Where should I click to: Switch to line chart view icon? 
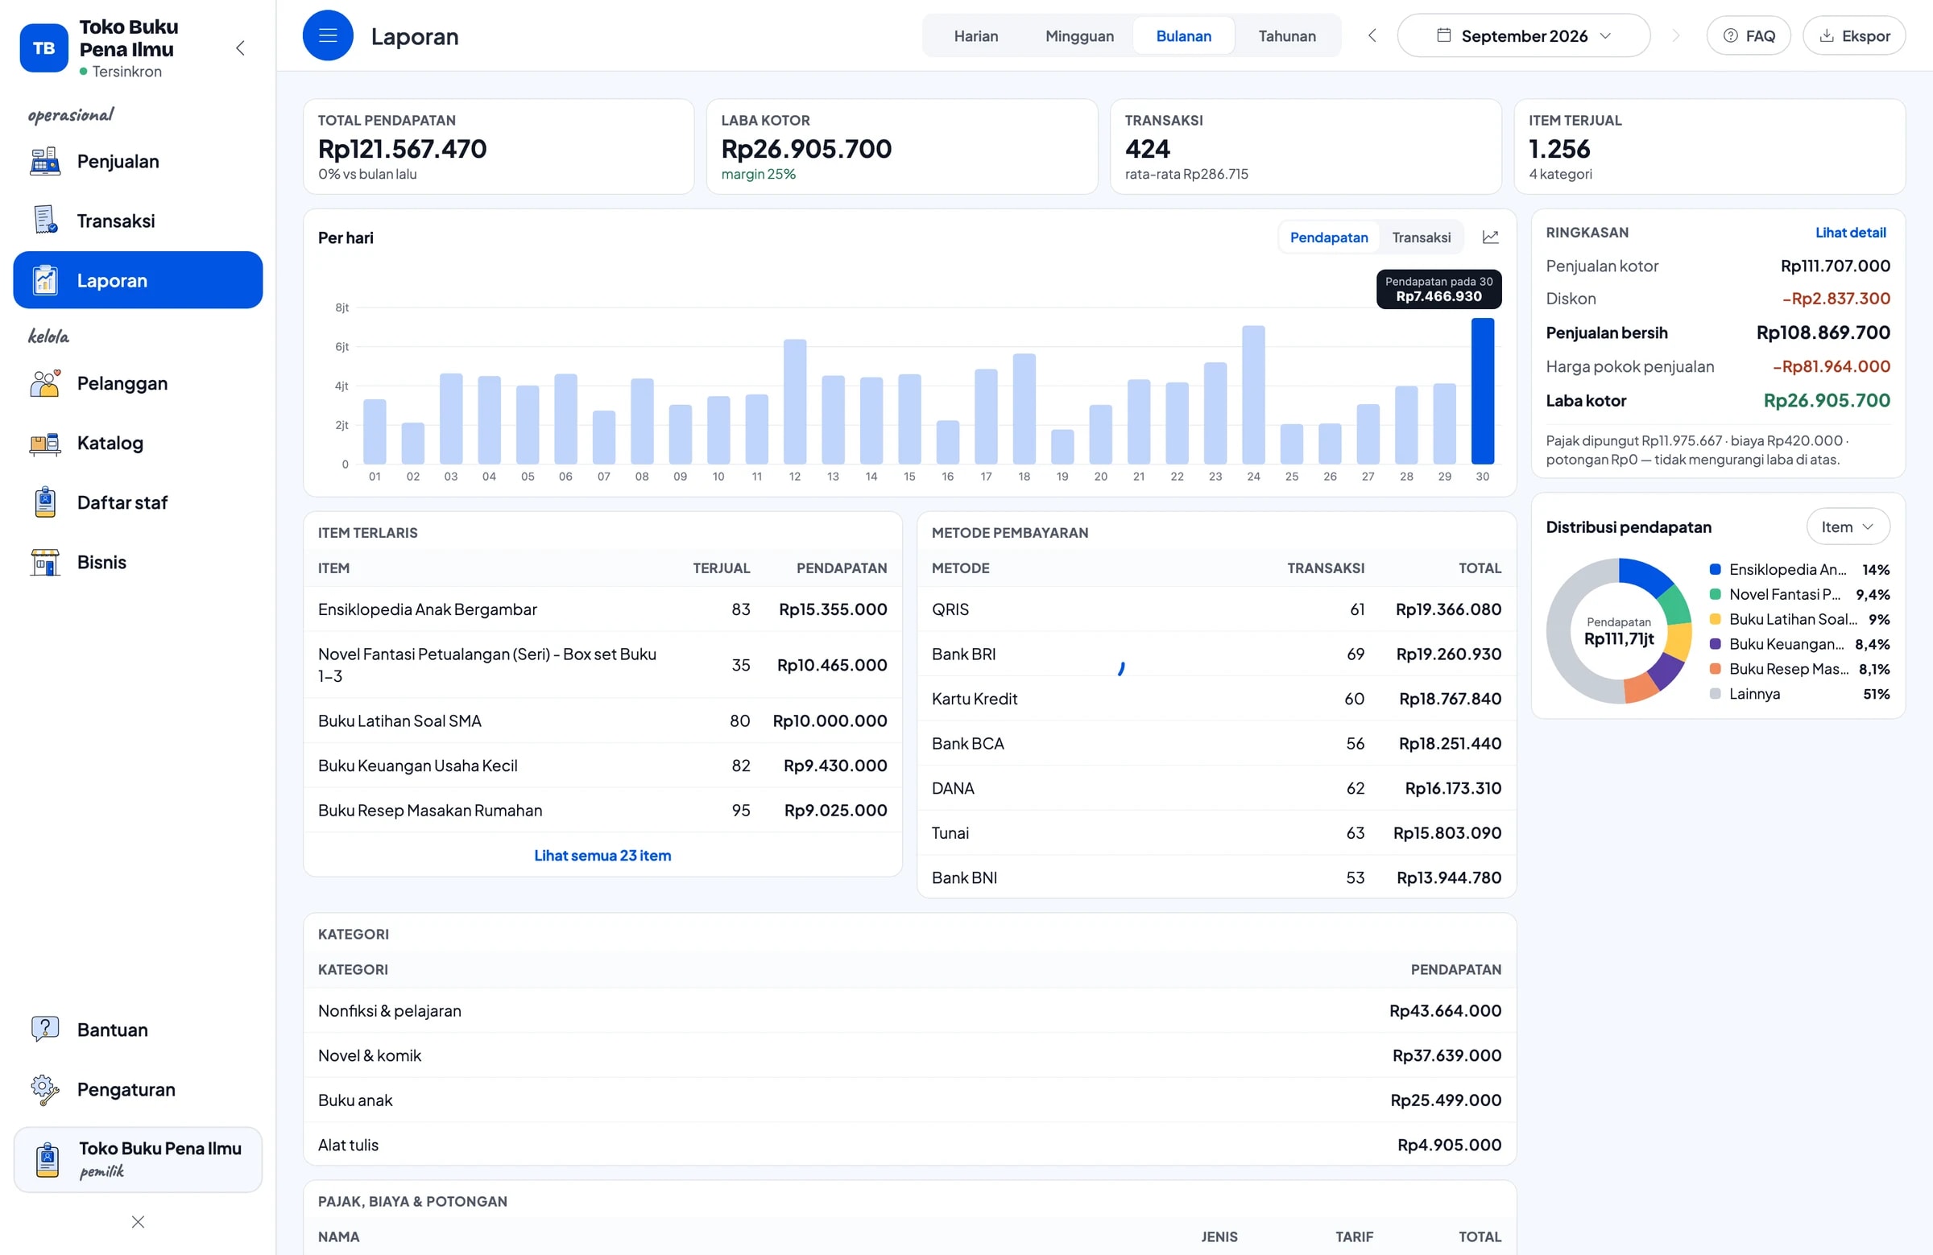click(1490, 237)
